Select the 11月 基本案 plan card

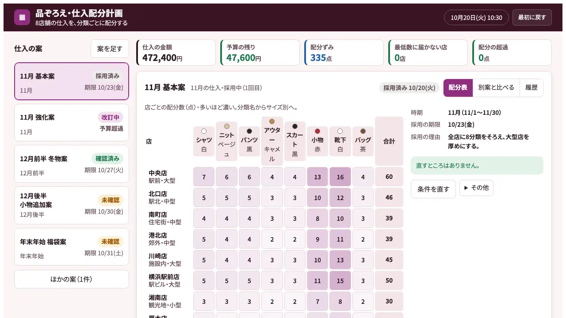[72, 81]
